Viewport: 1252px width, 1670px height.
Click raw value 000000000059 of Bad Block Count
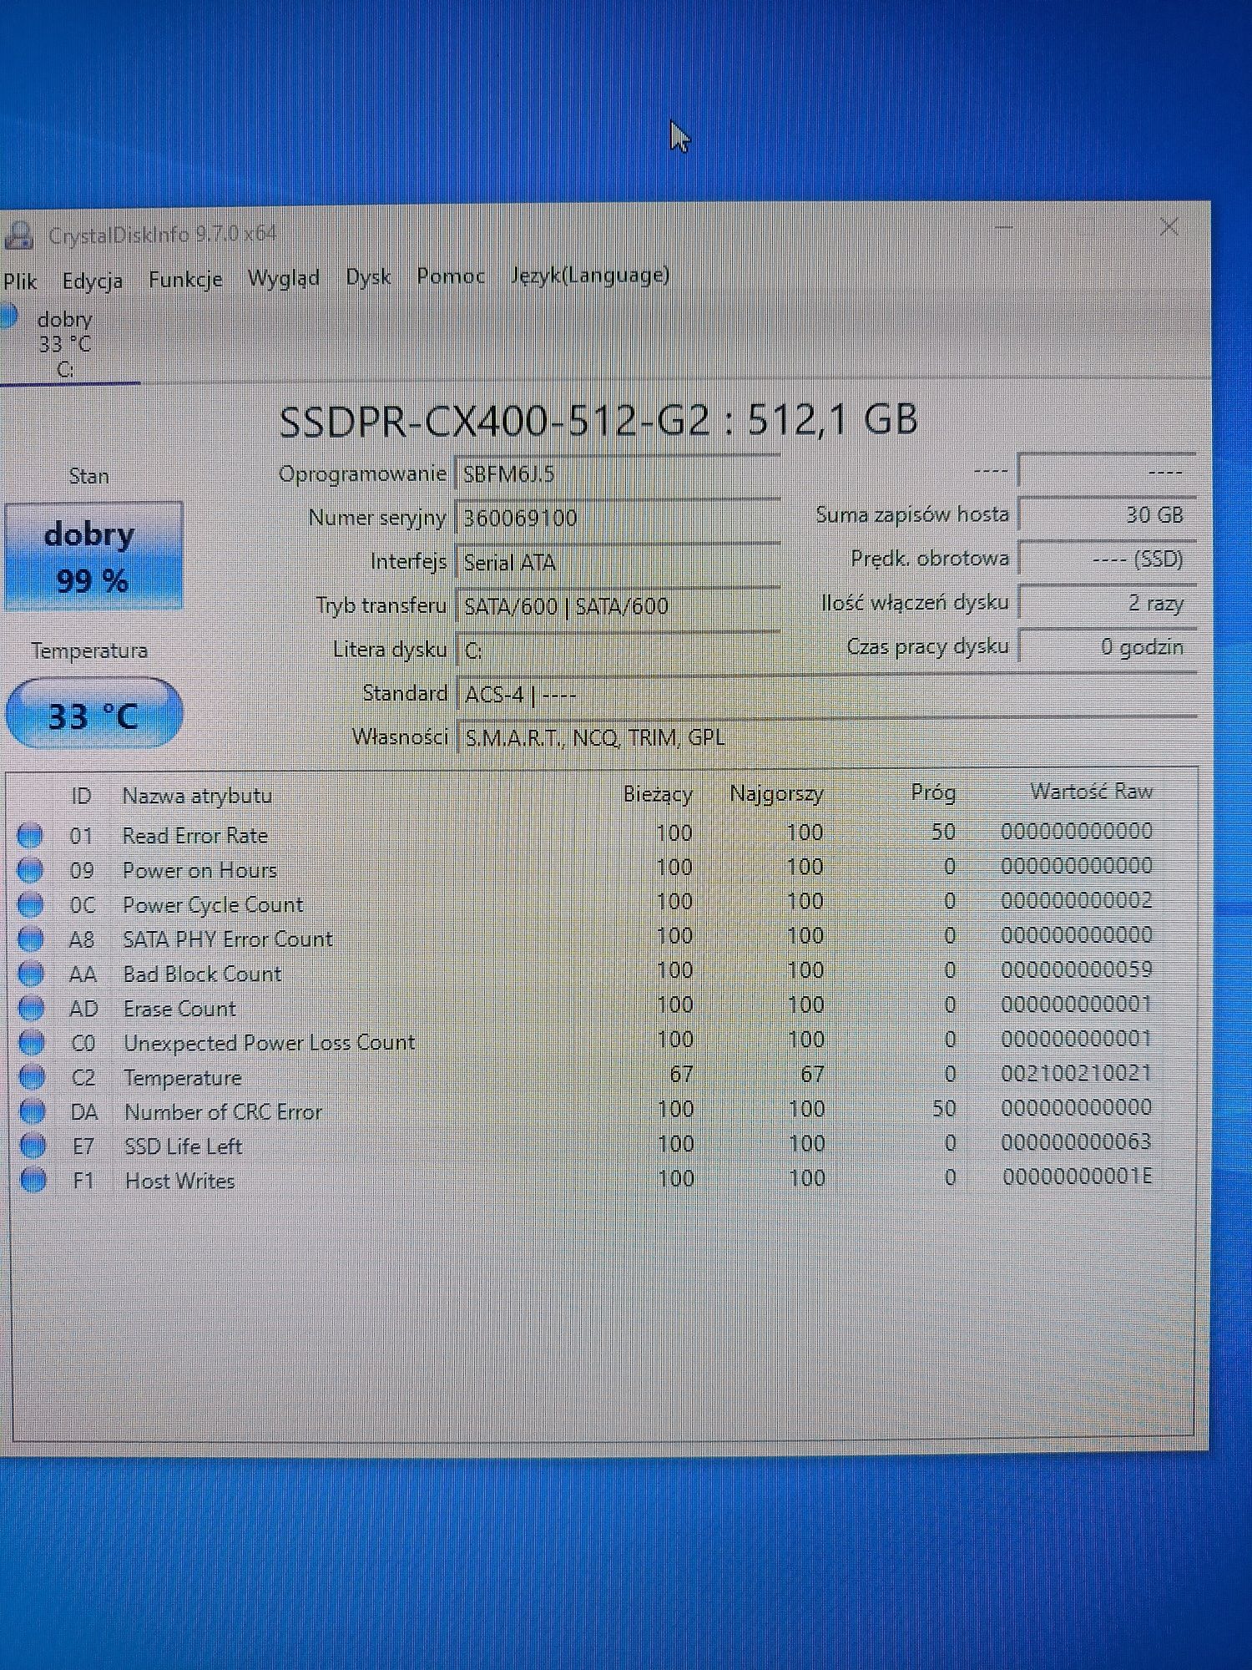1077,969
